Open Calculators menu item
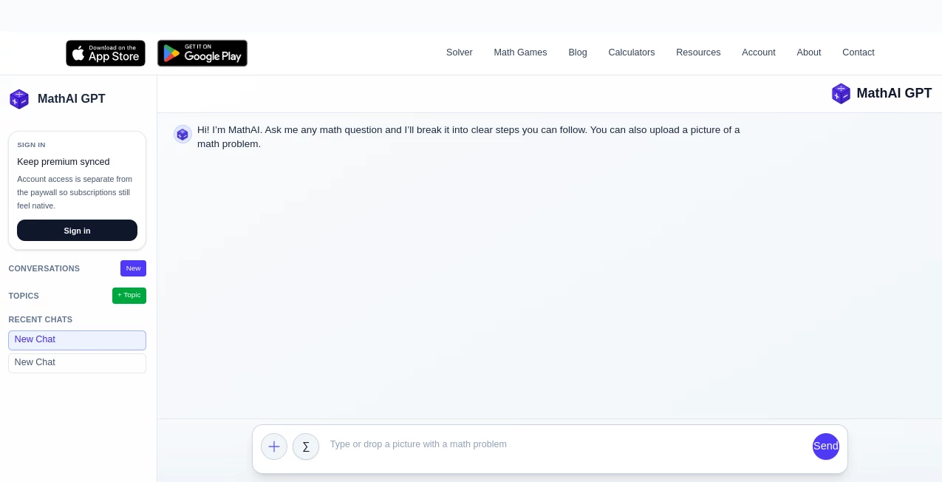942x482 pixels. pyautogui.click(x=632, y=52)
